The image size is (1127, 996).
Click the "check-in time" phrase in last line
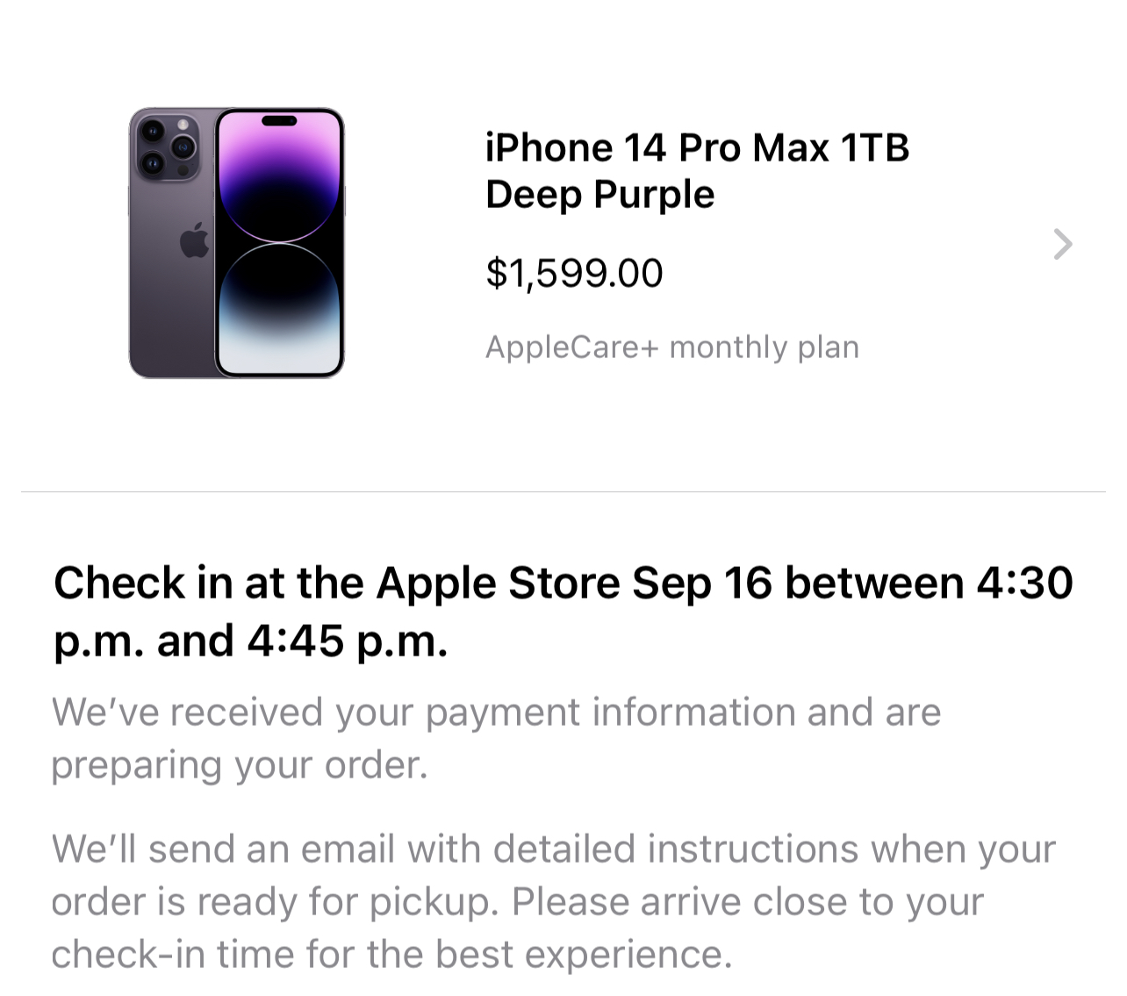point(172,954)
